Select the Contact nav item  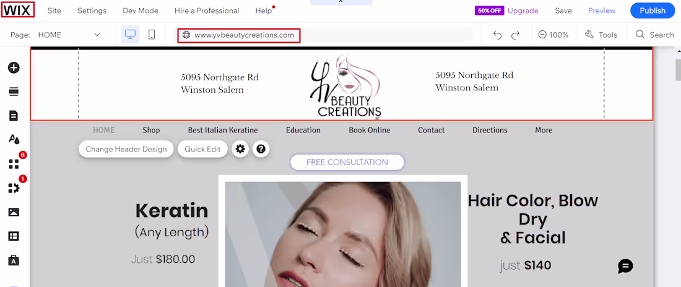[x=432, y=131]
